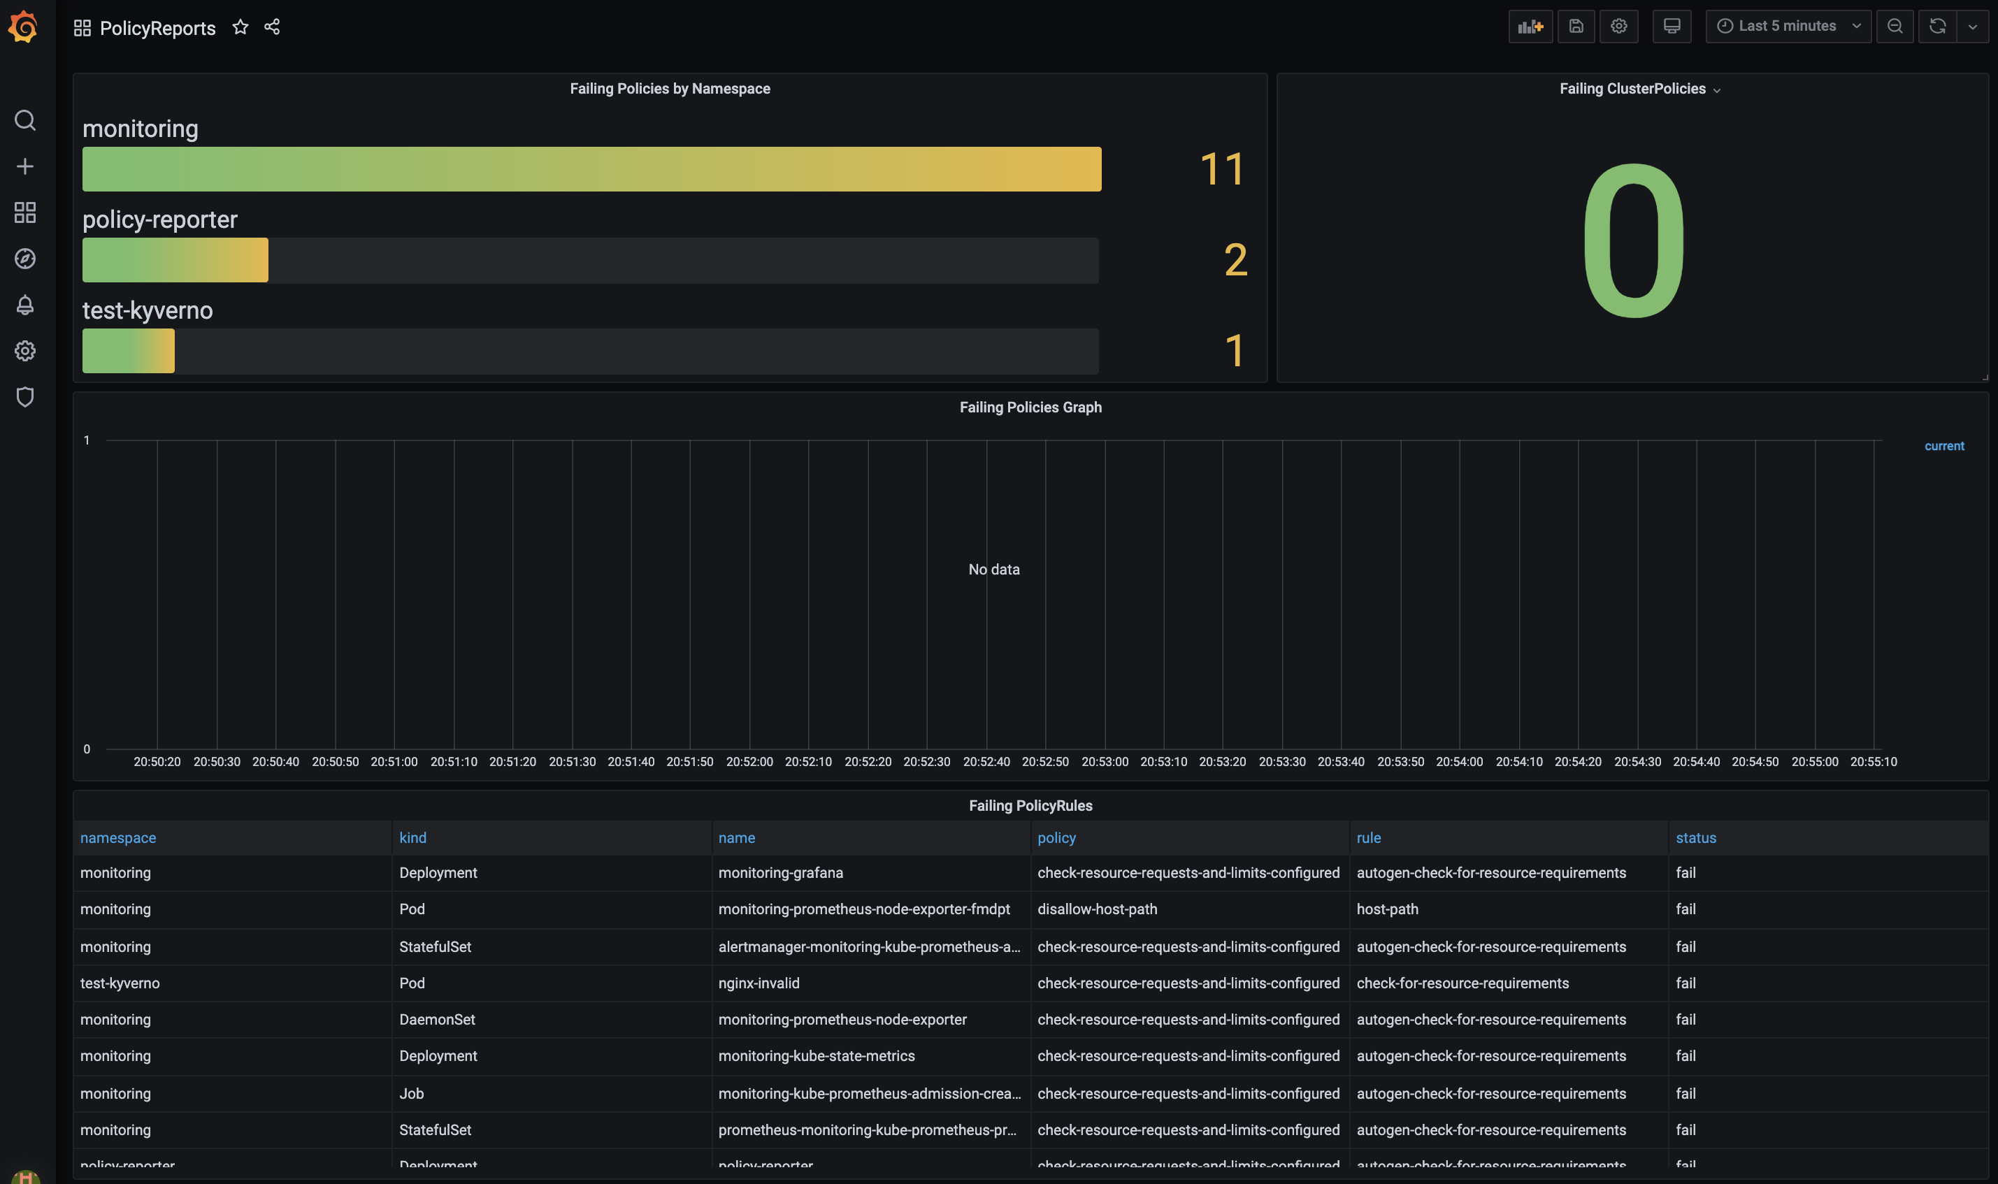1998x1184 pixels.
Task: Sort the table by namespace column
Action: click(x=117, y=837)
